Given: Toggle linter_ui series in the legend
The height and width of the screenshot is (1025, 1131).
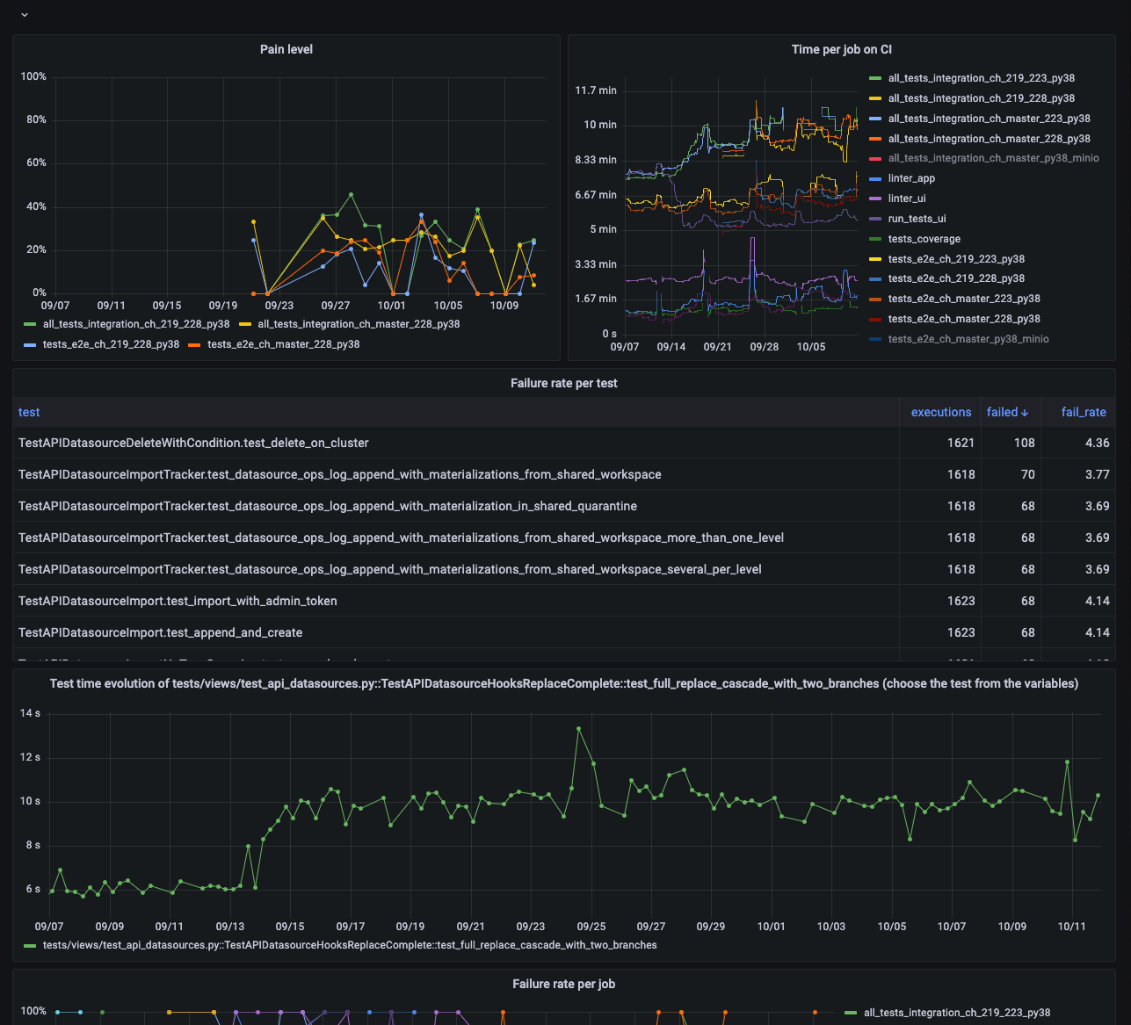Looking at the screenshot, I should point(906,199).
